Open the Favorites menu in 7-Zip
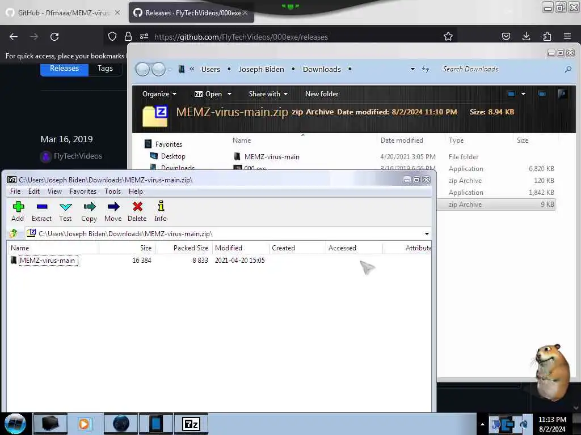 coord(83,191)
